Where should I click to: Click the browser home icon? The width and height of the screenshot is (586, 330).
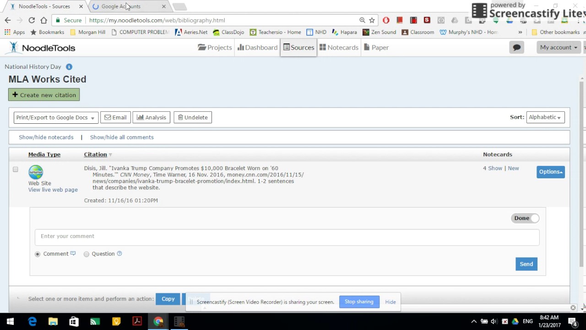(x=43, y=20)
